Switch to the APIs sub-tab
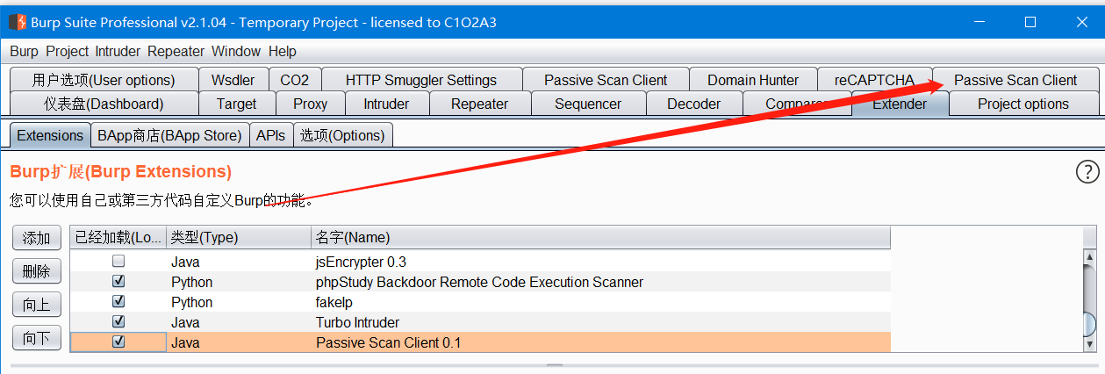The image size is (1105, 374). (270, 135)
